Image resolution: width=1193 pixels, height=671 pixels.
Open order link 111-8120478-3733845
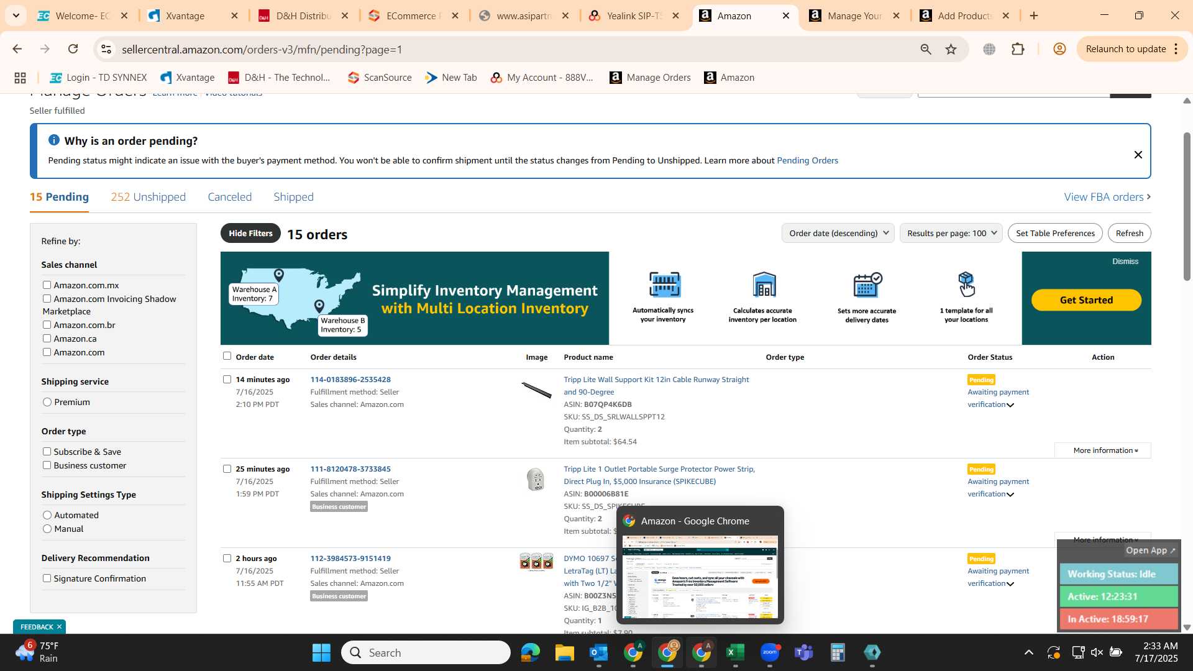pyautogui.click(x=350, y=469)
